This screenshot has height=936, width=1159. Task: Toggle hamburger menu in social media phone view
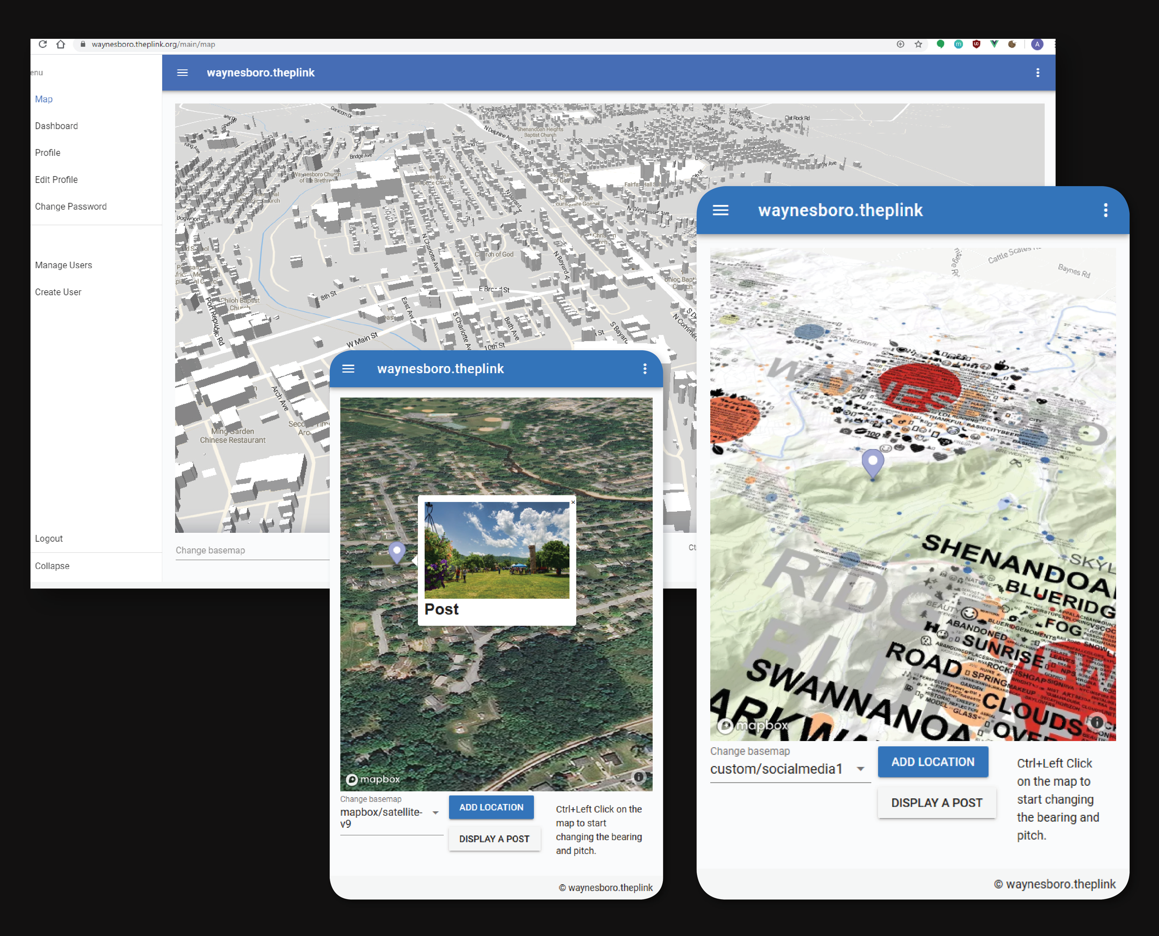[x=721, y=210]
